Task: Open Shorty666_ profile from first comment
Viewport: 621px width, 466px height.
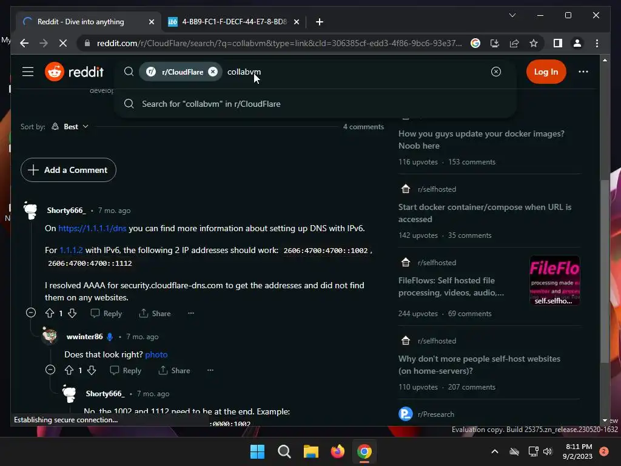Action: point(67,211)
